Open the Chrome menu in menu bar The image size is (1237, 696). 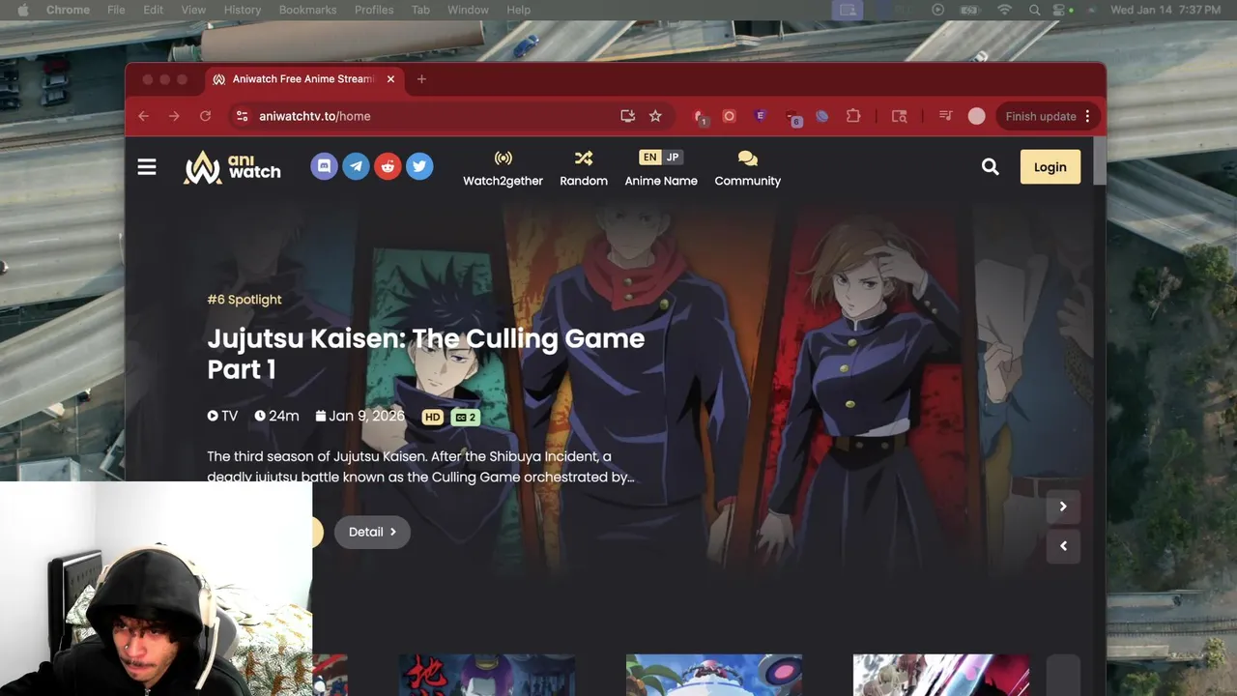click(x=68, y=10)
